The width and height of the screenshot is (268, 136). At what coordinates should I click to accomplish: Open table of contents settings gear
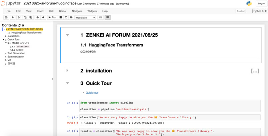[23, 25]
